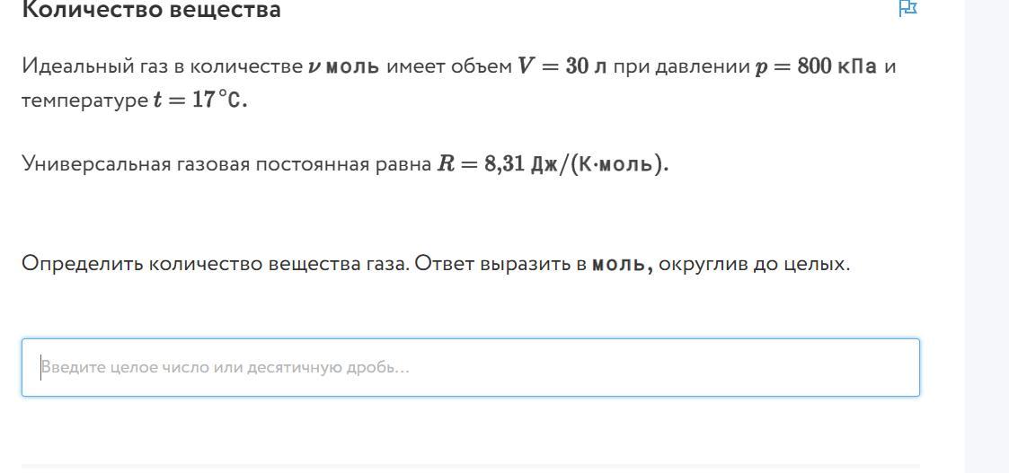Click the bold word "моль," in the question
Viewport: 1009px width, 473px height.
pos(623,265)
